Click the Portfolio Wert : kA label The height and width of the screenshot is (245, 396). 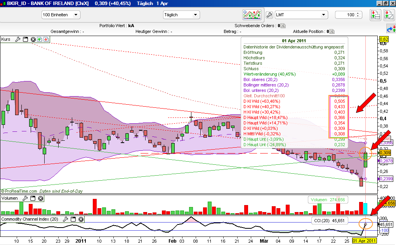[117, 26]
